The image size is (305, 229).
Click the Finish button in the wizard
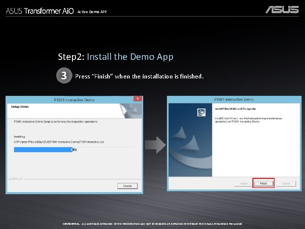point(263,184)
